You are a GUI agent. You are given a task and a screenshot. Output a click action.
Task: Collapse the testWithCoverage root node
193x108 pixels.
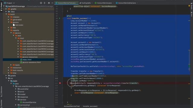4,6
